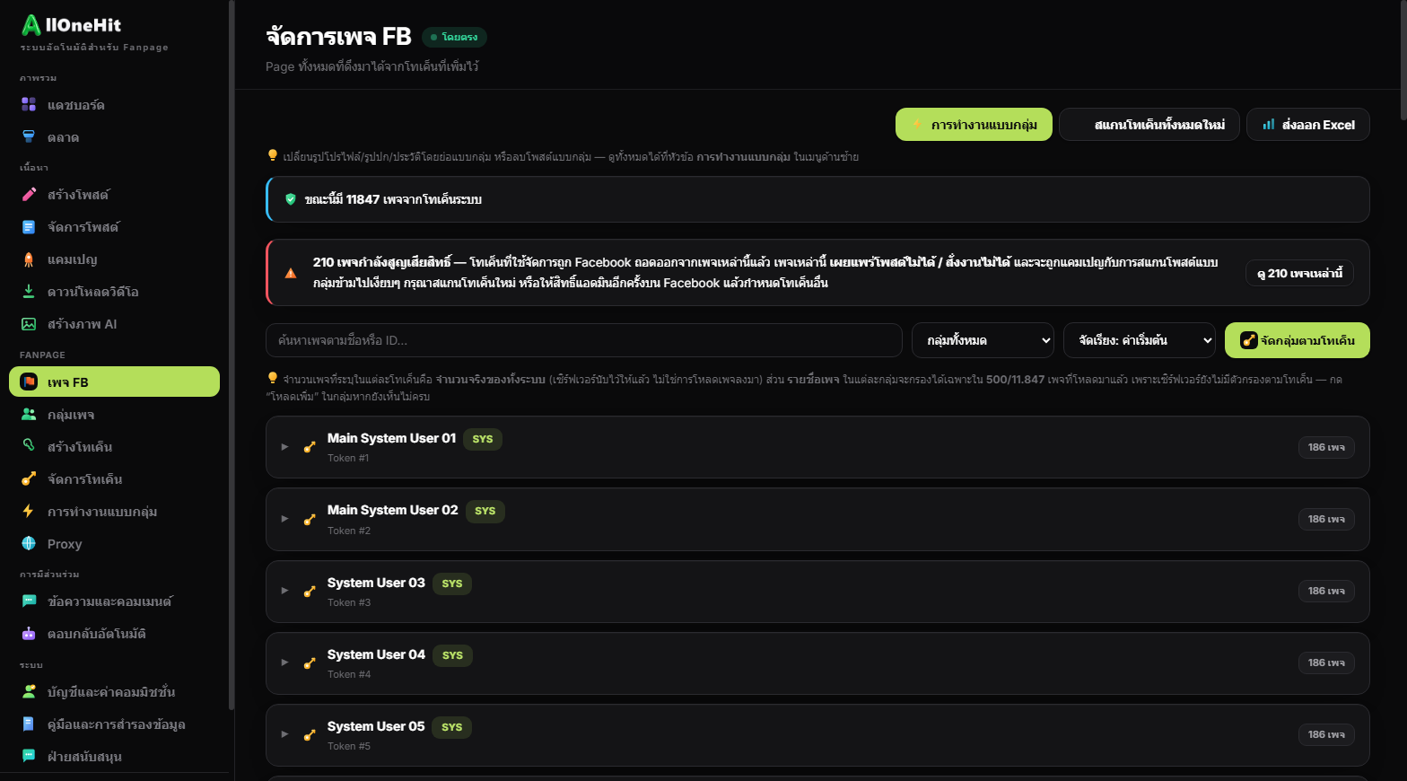Click the lightning icon for การทำงานแบบกลุ่ม in sidebar

click(x=29, y=512)
